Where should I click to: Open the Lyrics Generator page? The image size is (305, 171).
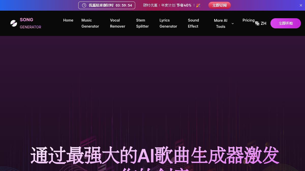coord(168,23)
